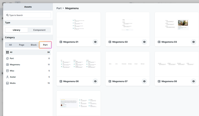Open the Media category row
Screen dimensions: 199x116
[28, 83]
